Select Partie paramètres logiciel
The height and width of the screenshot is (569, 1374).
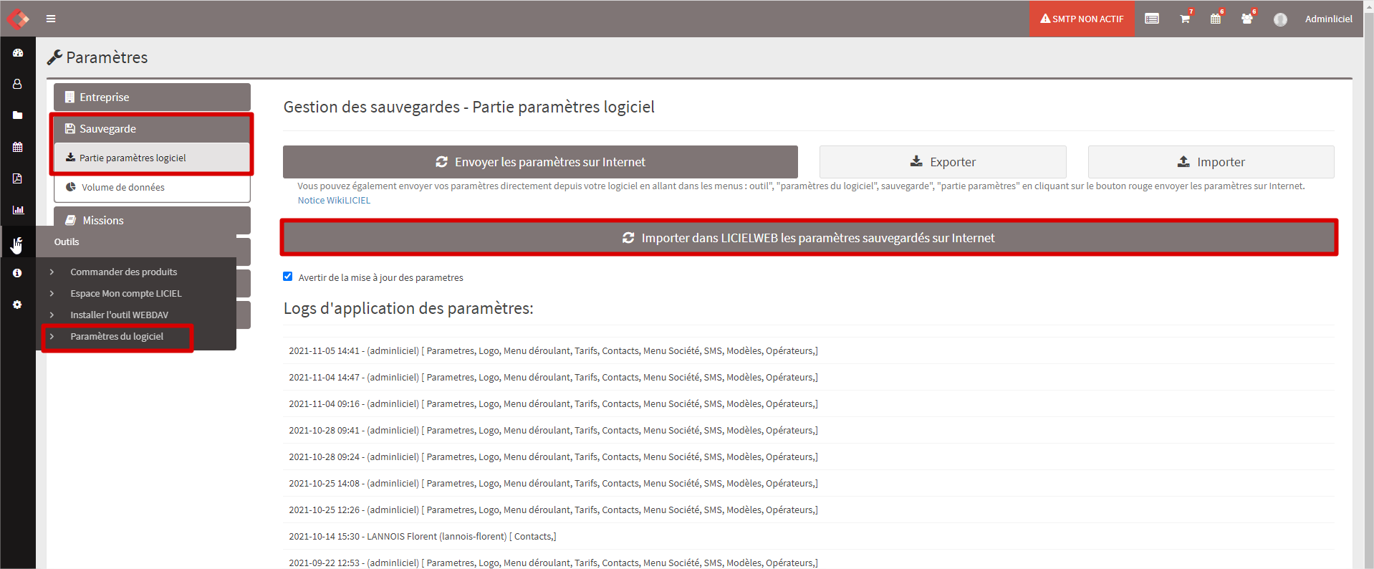[152, 158]
